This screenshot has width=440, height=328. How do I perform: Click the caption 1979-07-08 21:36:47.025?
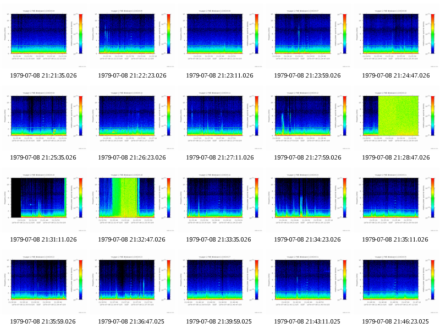click(x=131, y=321)
